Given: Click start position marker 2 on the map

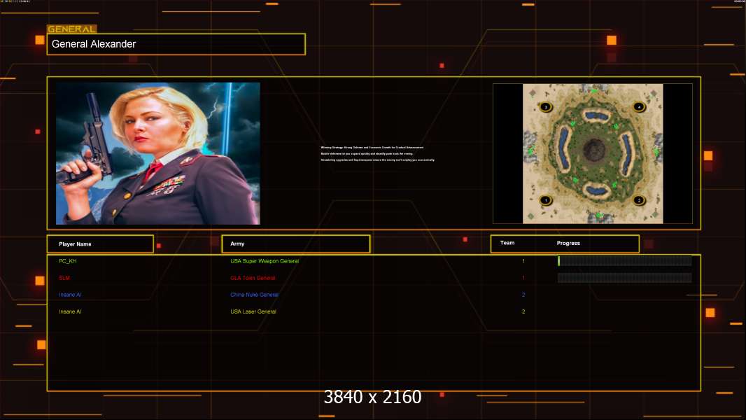Looking at the screenshot, I should [x=639, y=200].
